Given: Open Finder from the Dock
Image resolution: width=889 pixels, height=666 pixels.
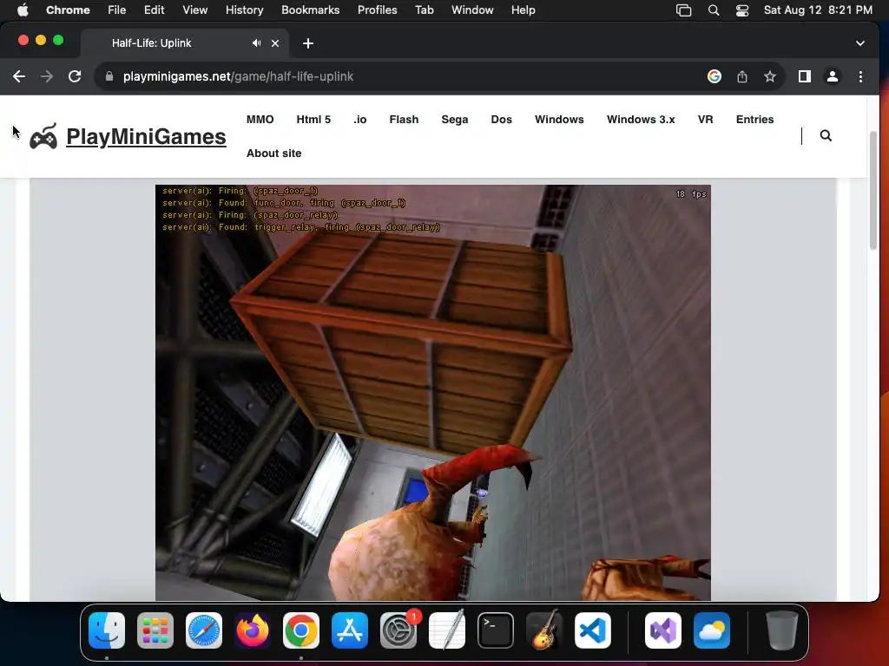Looking at the screenshot, I should click(107, 630).
